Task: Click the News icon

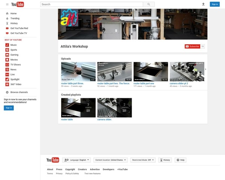Action: pos(7,70)
